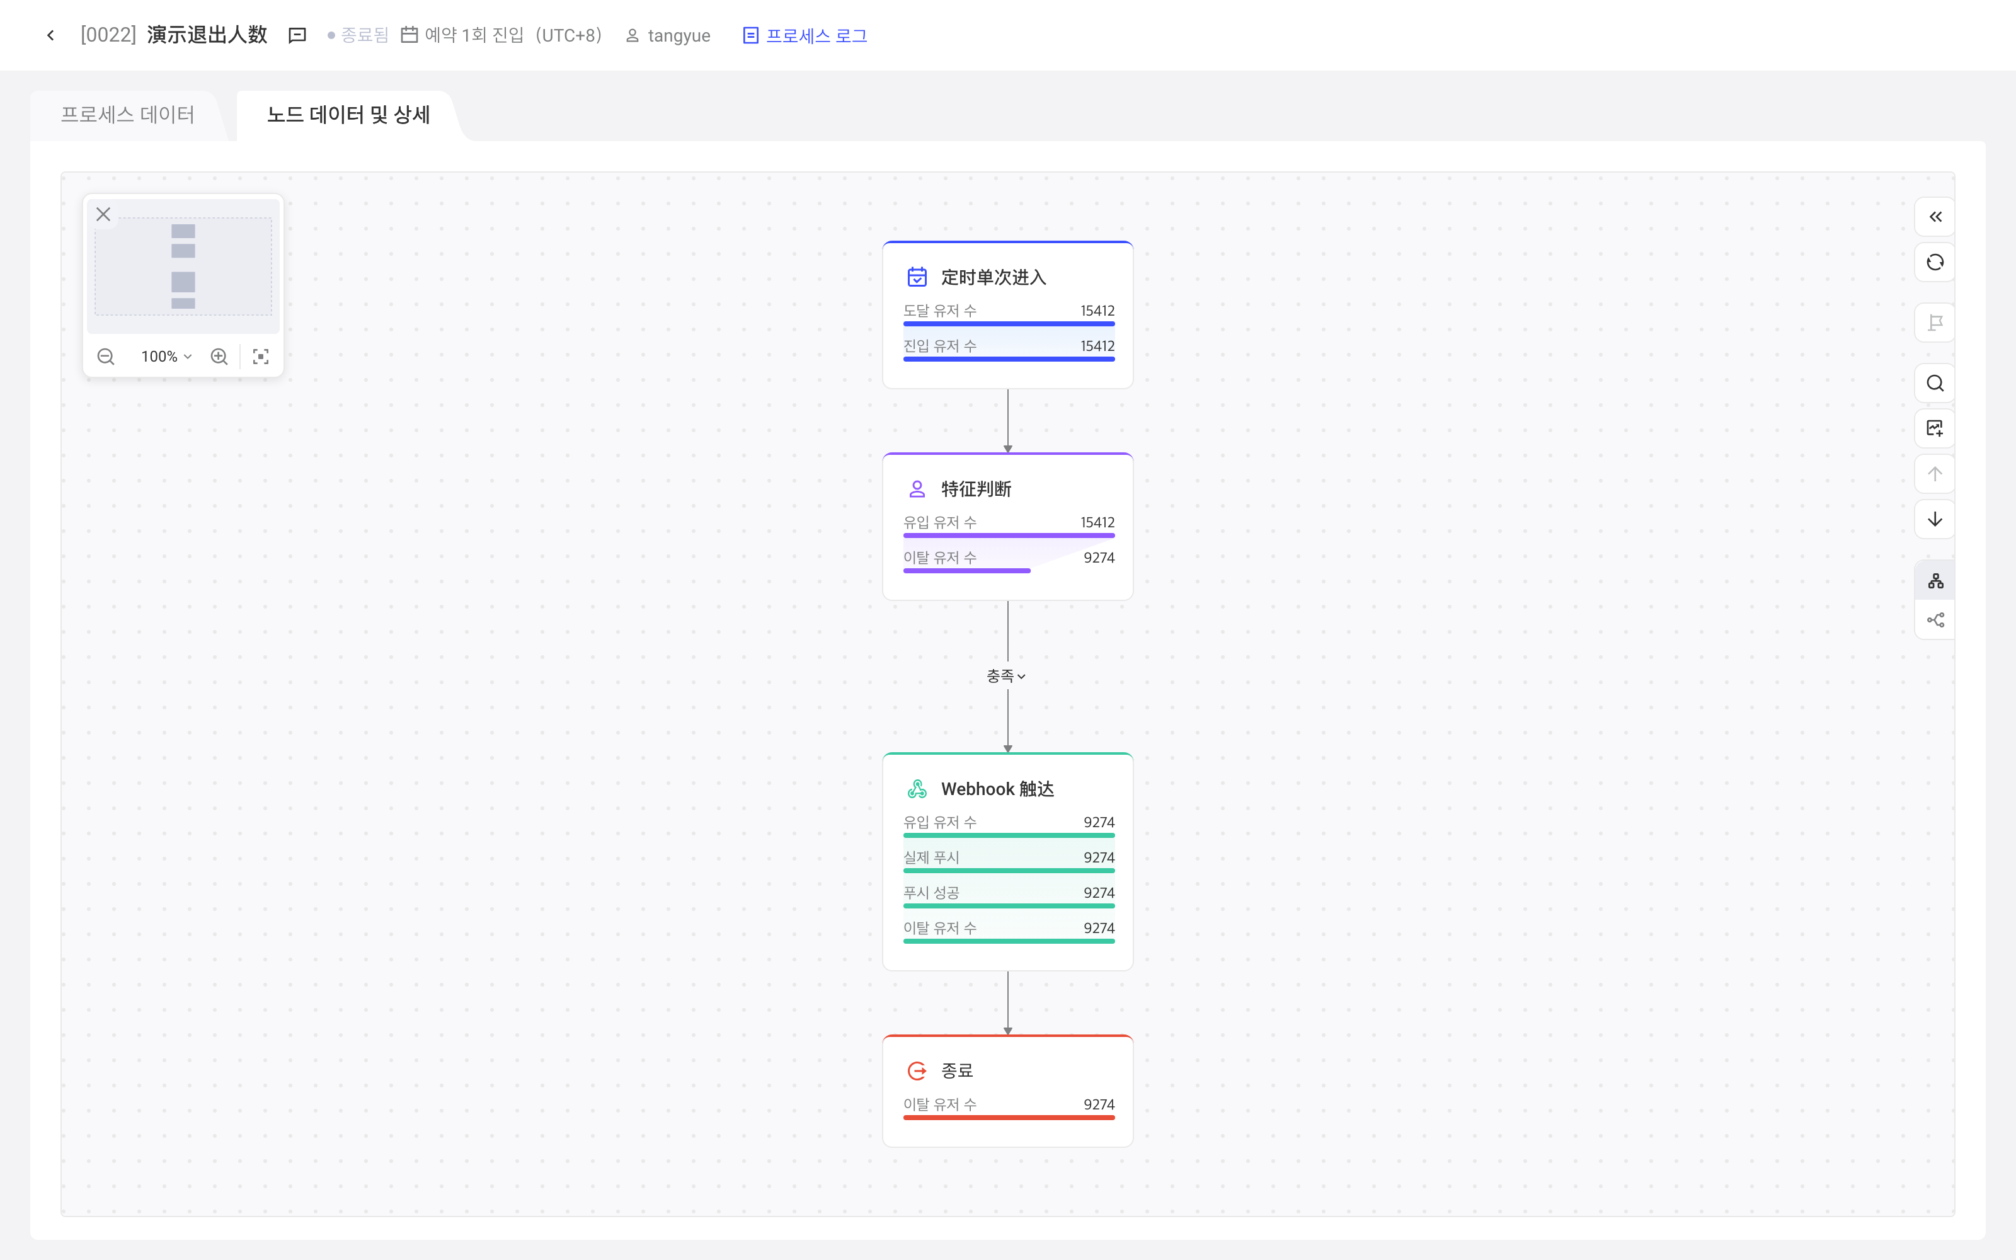This screenshot has height=1260, width=2016.
Task: Go back with the left arrow
Action: pos(51,35)
